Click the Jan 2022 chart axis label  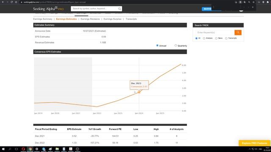(x=97, y=113)
